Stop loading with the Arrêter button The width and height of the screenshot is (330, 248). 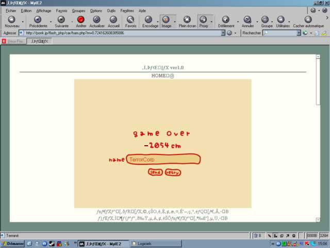coord(81,20)
